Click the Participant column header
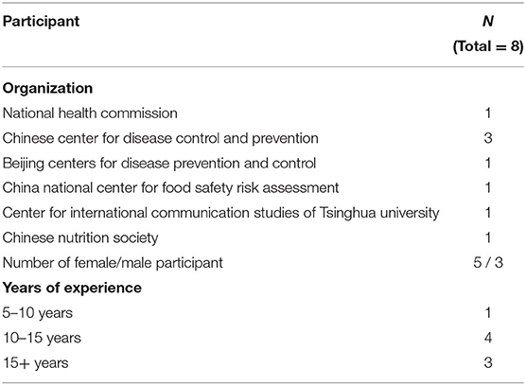 41,22
